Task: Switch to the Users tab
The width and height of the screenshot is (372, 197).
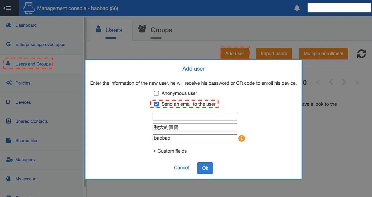Action: click(x=111, y=30)
